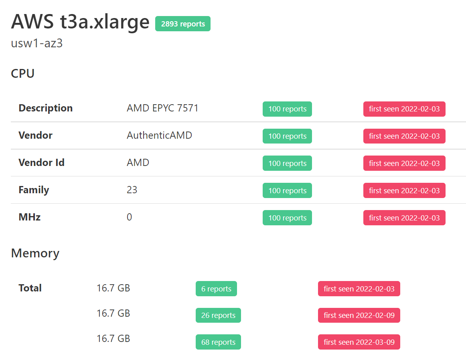
Task: Click 100 reports badge in Vendor row
Action: click(287, 136)
